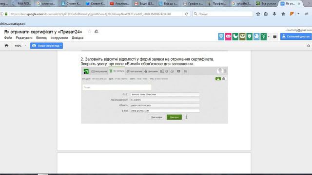Open the Редагувати menu
This screenshot has height=175, width=312.
[x=24, y=38]
